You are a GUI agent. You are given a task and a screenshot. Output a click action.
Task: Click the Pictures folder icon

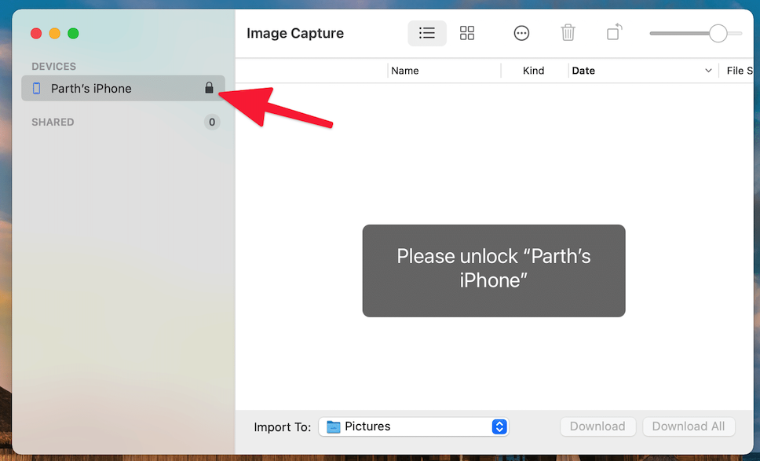click(334, 426)
